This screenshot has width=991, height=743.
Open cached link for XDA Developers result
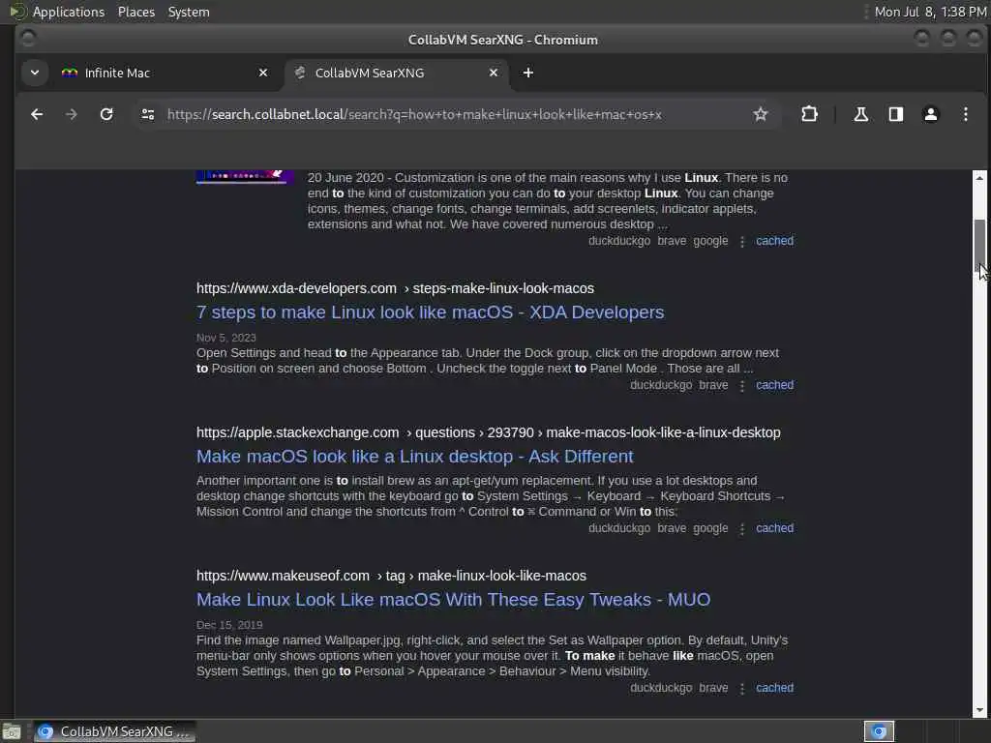774,385
